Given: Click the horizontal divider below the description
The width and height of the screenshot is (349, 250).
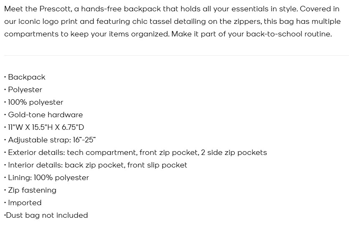Looking at the screenshot, I should tap(176, 55).
